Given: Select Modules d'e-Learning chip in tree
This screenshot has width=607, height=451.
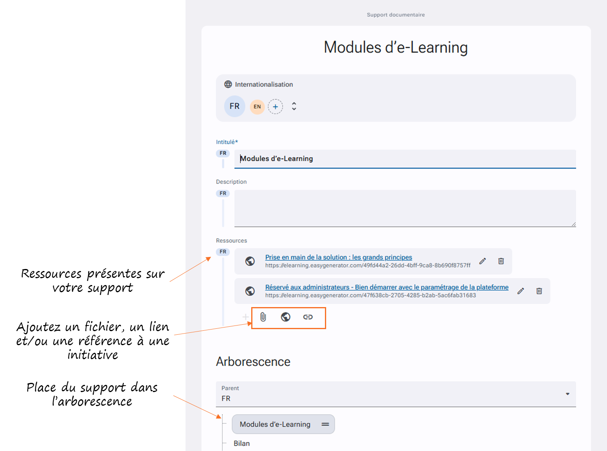Looking at the screenshot, I should tap(283, 424).
